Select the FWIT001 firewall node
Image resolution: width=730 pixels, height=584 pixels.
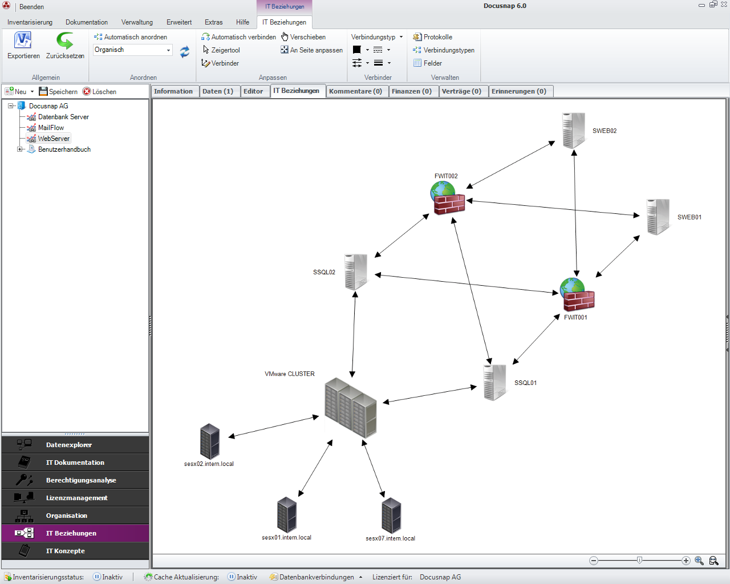click(577, 294)
